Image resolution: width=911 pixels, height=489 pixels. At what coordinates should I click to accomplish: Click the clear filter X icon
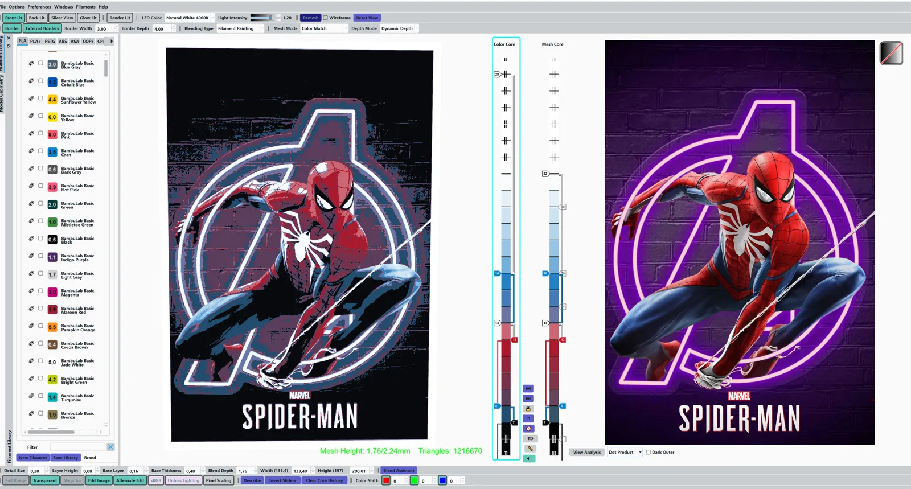click(110, 447)
